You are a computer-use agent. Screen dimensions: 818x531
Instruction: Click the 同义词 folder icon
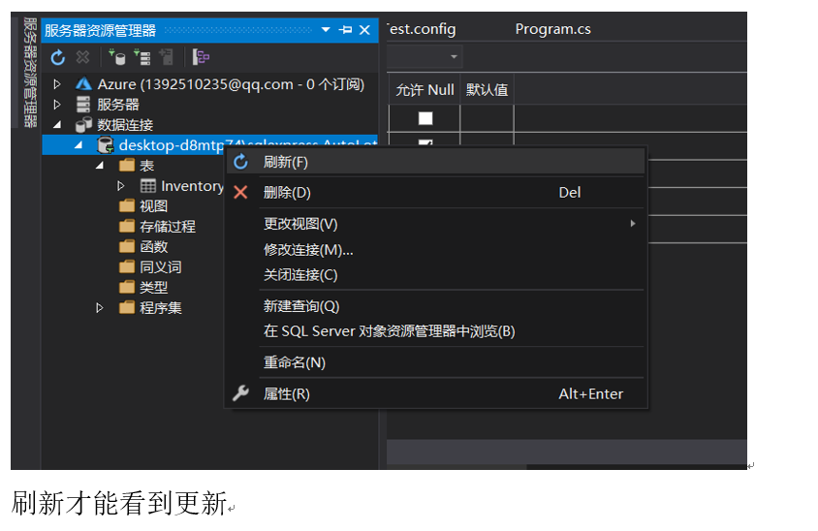pyautogui.click(x=127, y=266)
